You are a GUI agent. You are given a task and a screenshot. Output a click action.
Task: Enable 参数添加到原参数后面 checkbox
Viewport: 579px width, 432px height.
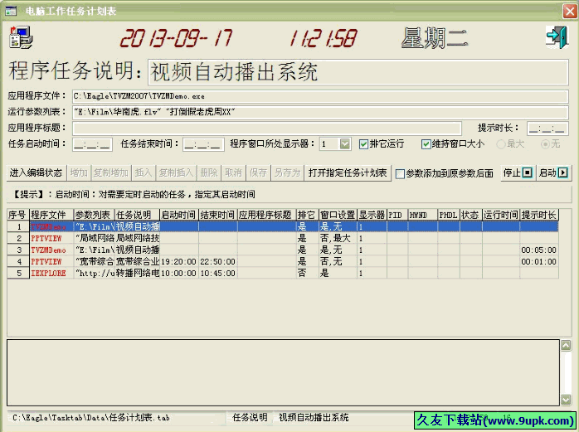point(400,173)
